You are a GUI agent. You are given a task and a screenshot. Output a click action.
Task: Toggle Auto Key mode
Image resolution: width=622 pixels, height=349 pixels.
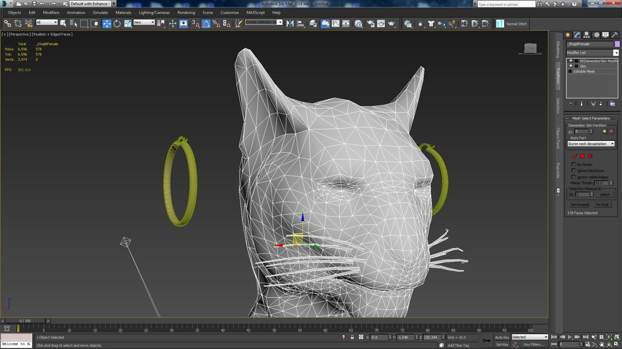[x=502, y=337]
